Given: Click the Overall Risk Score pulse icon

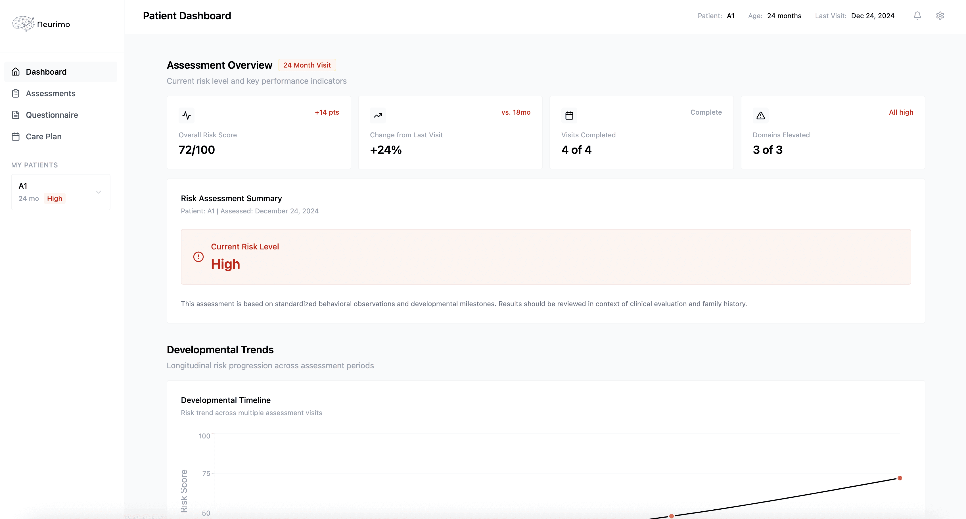Looking at the screenshot, I should (x=186, y=115).
